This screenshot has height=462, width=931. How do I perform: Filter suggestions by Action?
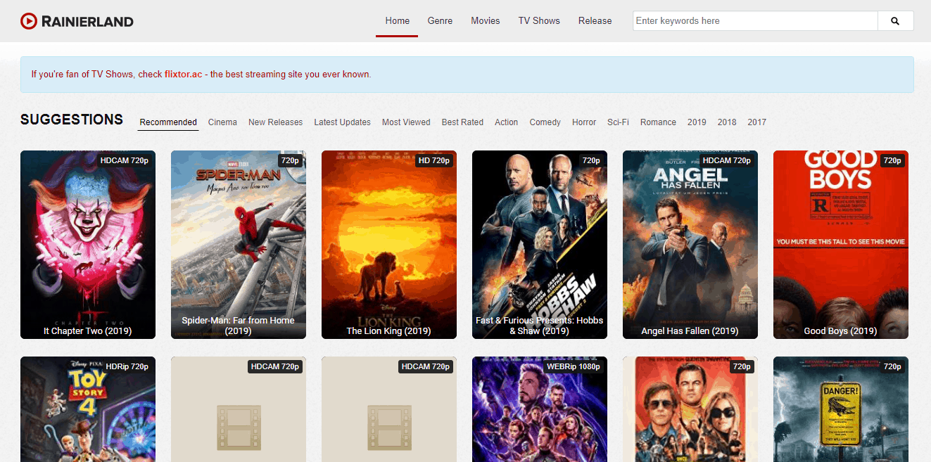pyautogui.click(x=506, y=122)
